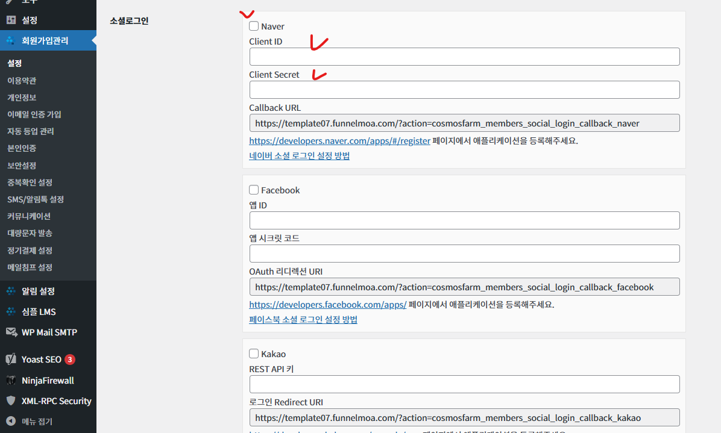The height and width of the screenshot is (433, 721).
Task: Enable the Naver social login checkbox
Action: pos(254,26)
